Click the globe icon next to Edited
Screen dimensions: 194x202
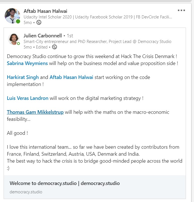tap(54, 47)
